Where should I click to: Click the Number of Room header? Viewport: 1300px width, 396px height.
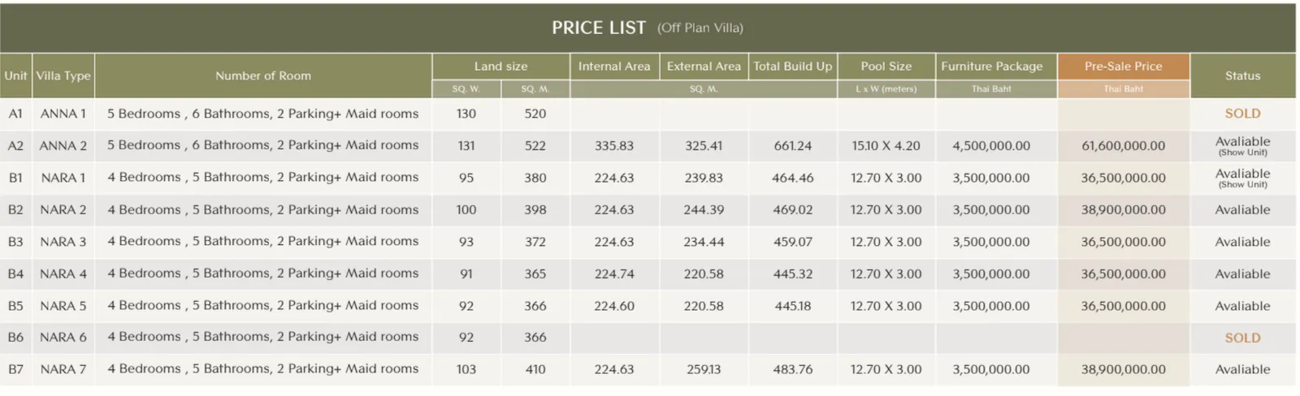tap(263, 75)
